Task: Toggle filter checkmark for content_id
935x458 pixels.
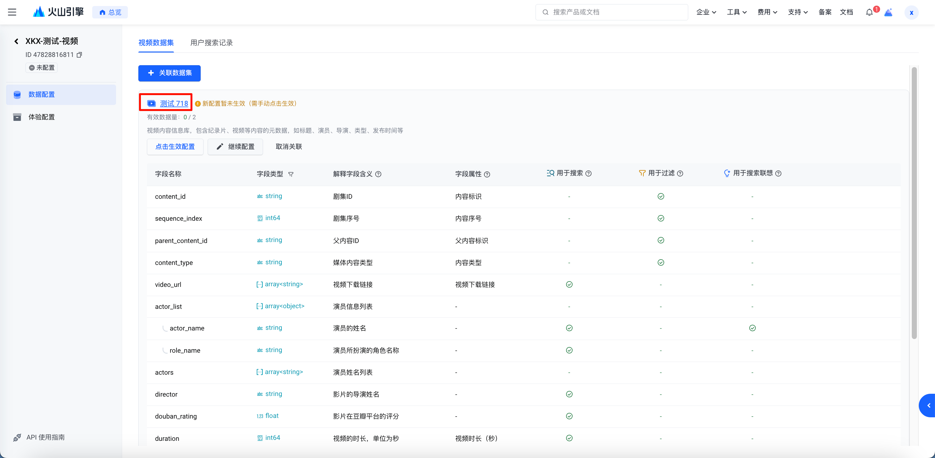Action: pyautogui.click(x=661, y=196)
